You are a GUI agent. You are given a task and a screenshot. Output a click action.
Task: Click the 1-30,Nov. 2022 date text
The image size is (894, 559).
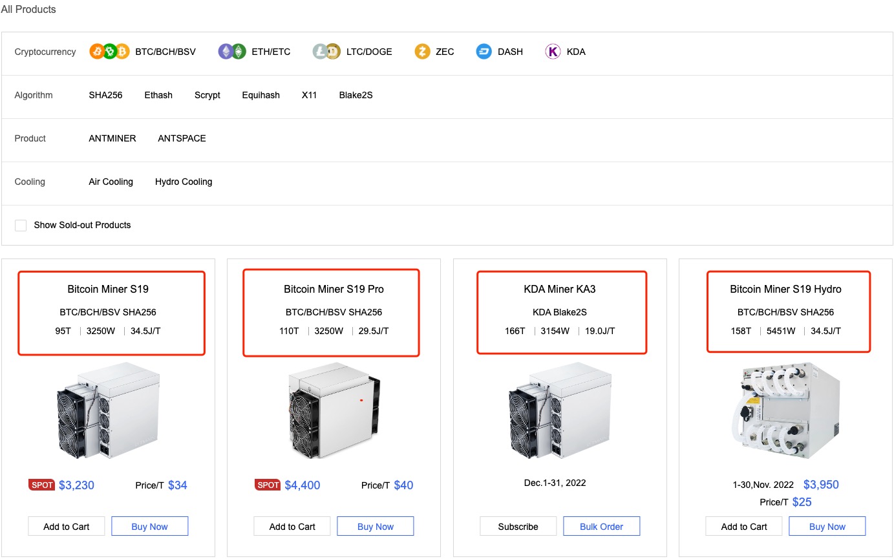pyautogui.click(x=763, y=485)
